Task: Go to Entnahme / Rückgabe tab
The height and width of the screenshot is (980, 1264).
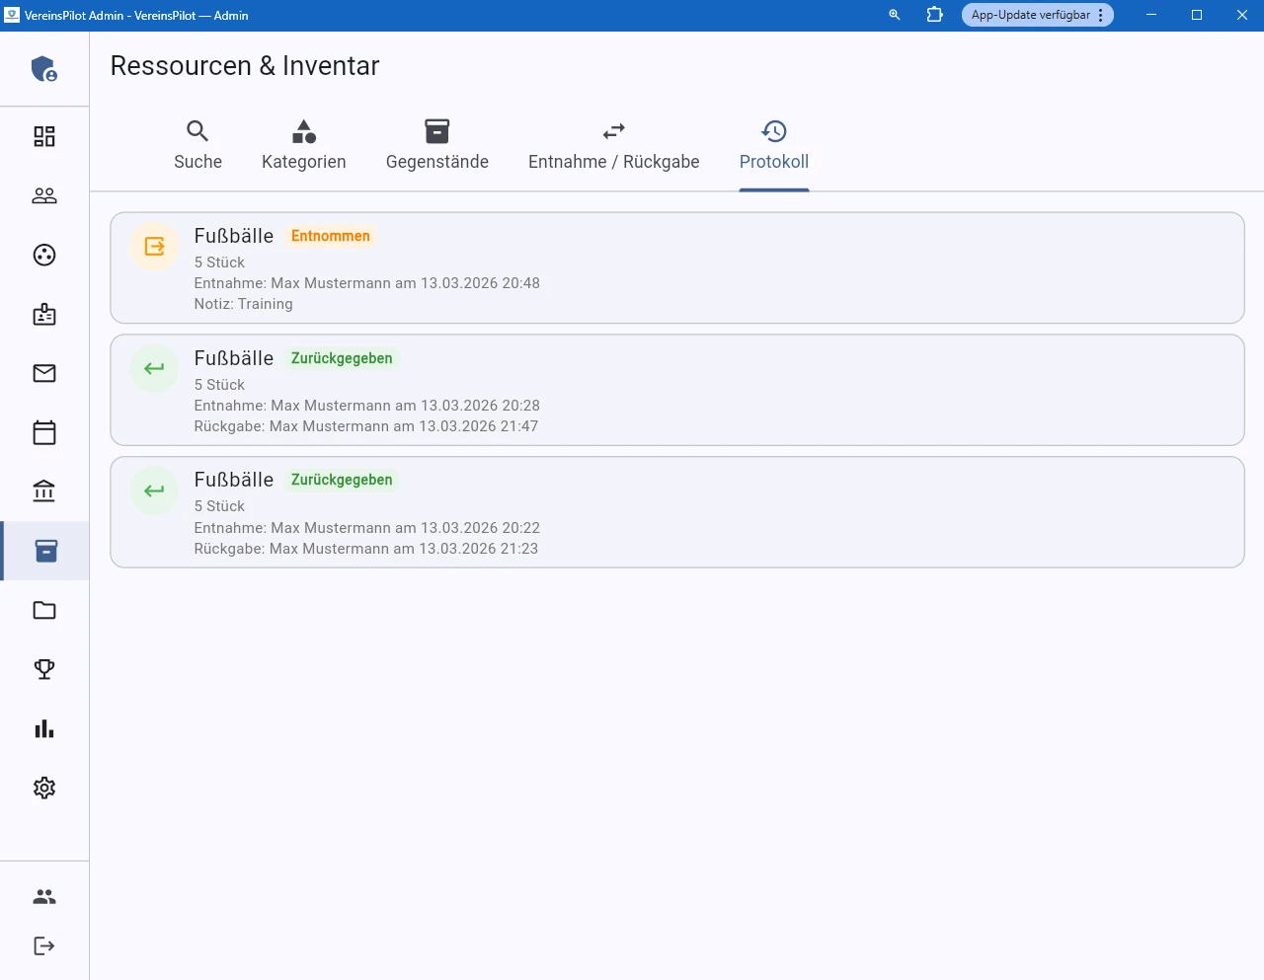Action: click(613, 145)
